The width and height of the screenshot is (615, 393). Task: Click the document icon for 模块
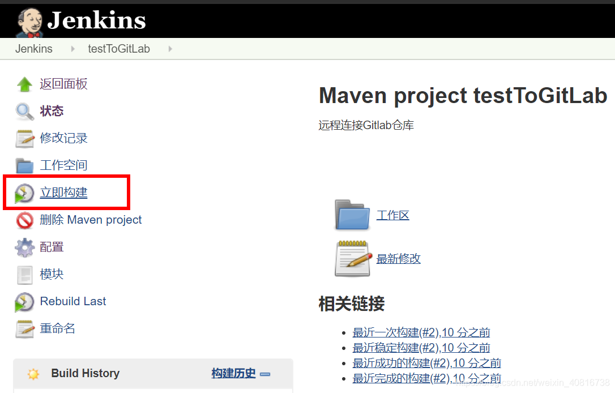[25, 275]
